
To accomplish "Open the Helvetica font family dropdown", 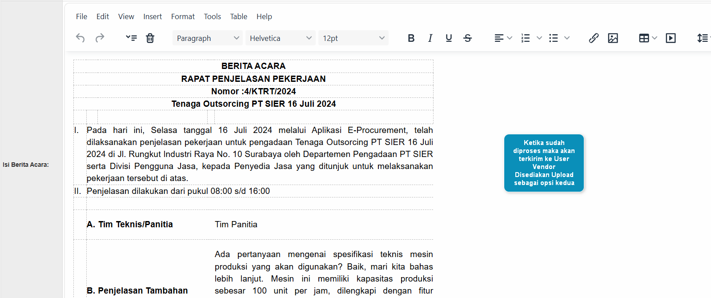I will tap(281, 38).
